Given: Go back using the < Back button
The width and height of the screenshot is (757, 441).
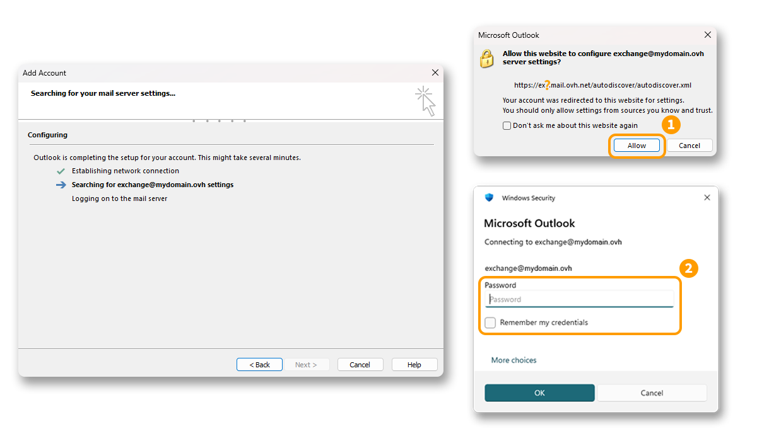Looking at the screenshot, I should 259,365.
